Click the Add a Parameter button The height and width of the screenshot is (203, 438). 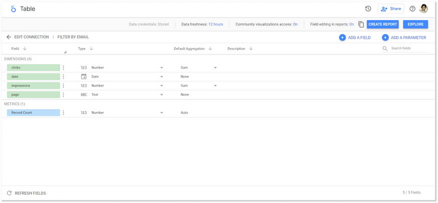point(404,37)
